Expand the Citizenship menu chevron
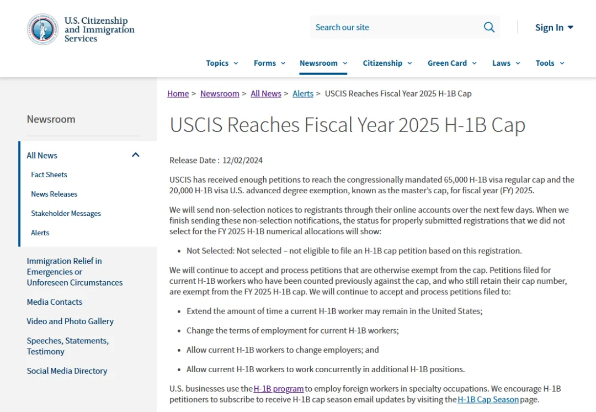Viewport: 596px width, 412px height. tap(409, 63)
